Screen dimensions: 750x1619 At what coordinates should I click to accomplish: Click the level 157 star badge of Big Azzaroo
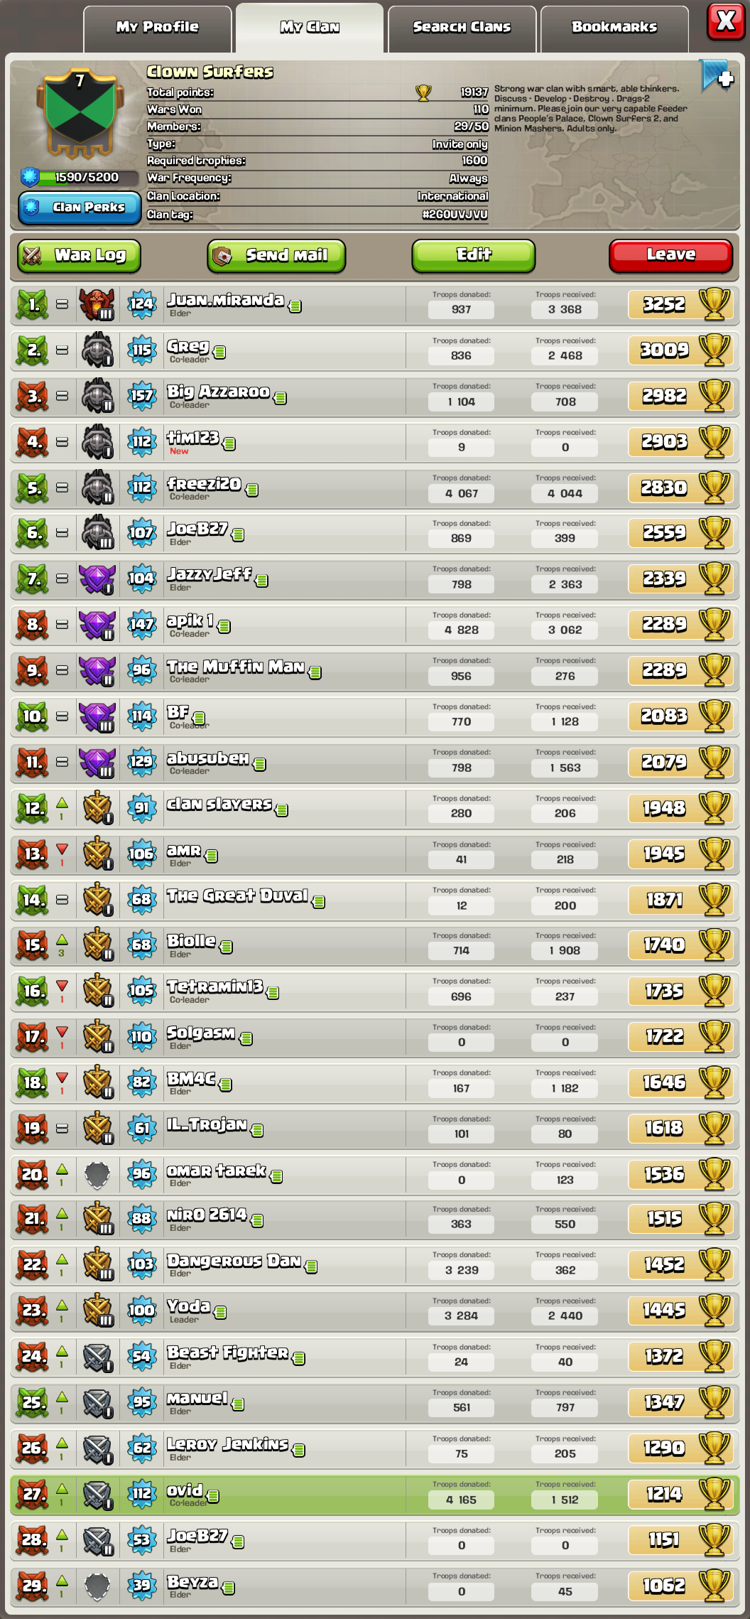pos(142,396)
